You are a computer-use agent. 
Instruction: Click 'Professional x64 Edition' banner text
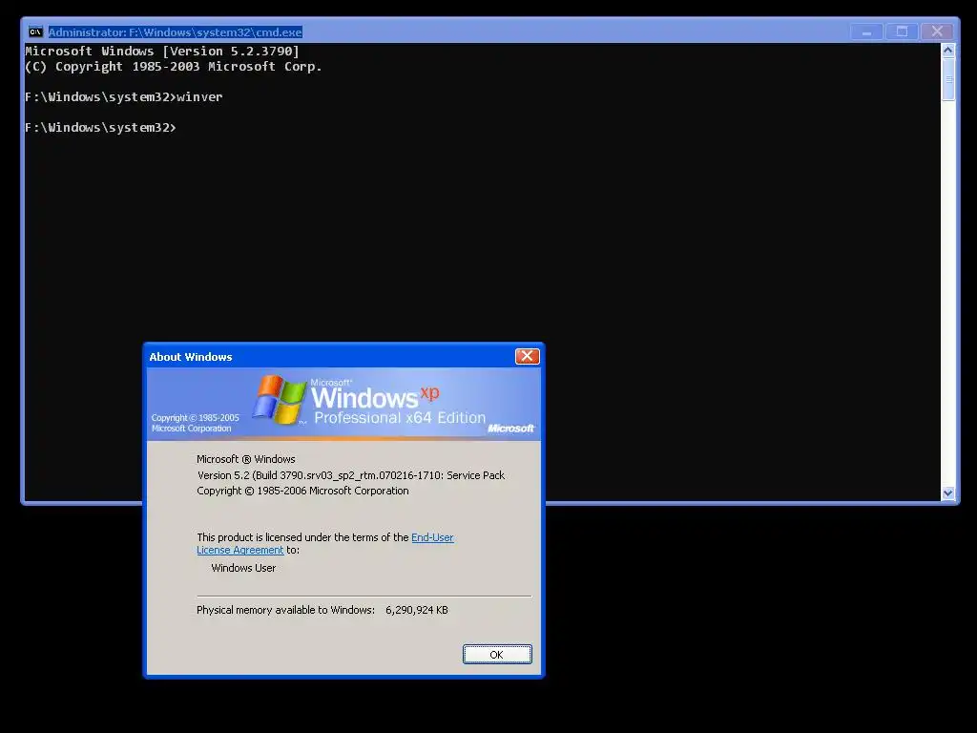tap(400, 418)
